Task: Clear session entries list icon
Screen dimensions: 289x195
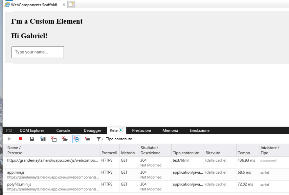Action: (x=87, y=139)
